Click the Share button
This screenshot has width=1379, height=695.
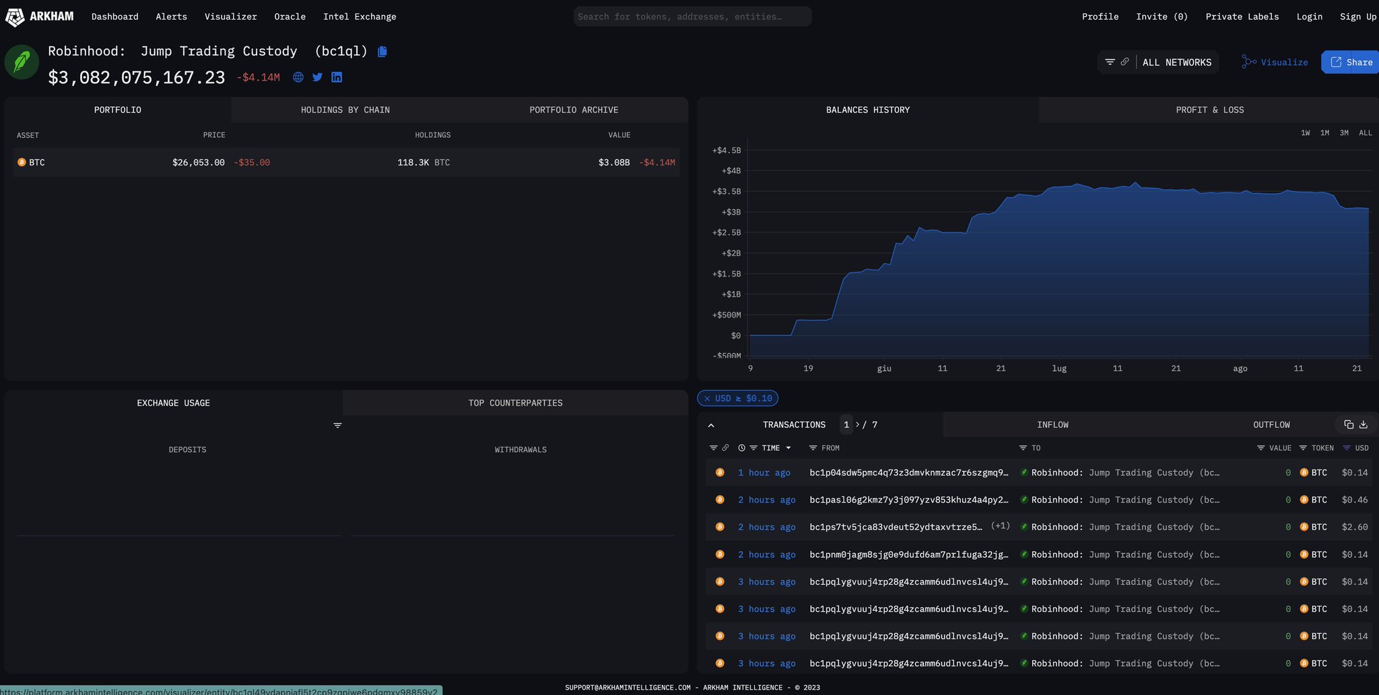[1351, 62]
